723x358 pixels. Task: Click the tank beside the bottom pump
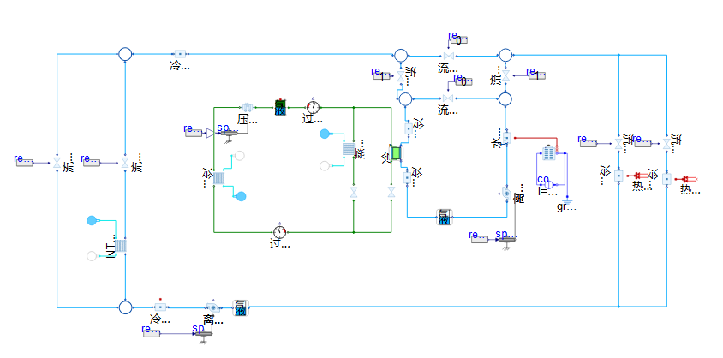(x=240, y=307)
